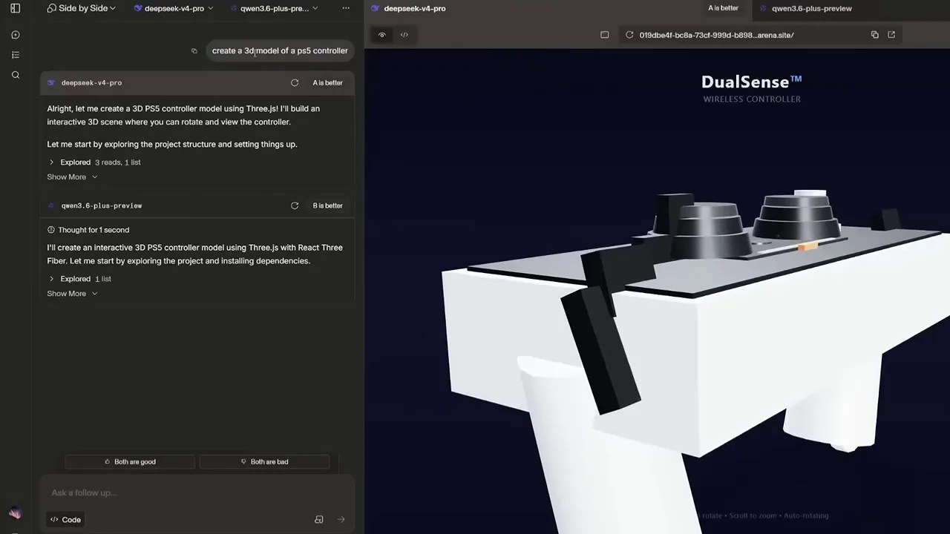Regenerate the deepseek-v4-pro response
This screenshot has width=950, height=534.
click(x=295, y=83)
